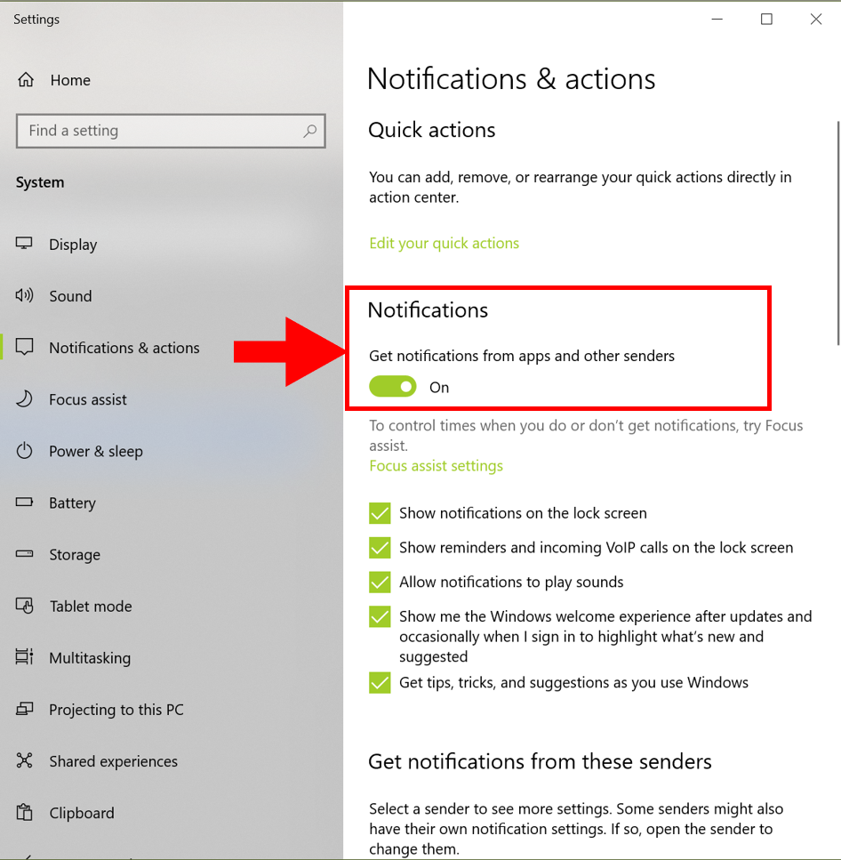Click the Sound speaker icon
Viewport: 841px width, 860px height.
coord(24,295)
